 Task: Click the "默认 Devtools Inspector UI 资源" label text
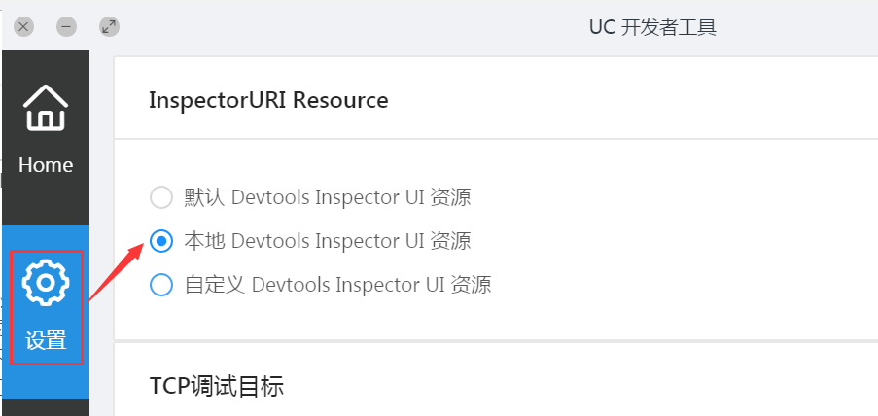tap(328, 198)
